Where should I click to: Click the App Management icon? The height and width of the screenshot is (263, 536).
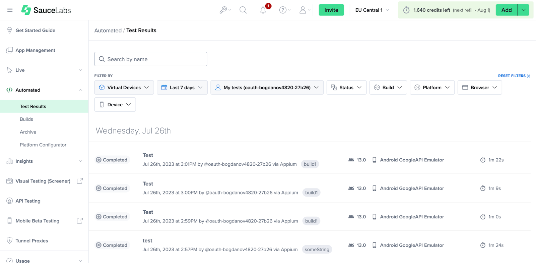10,50
